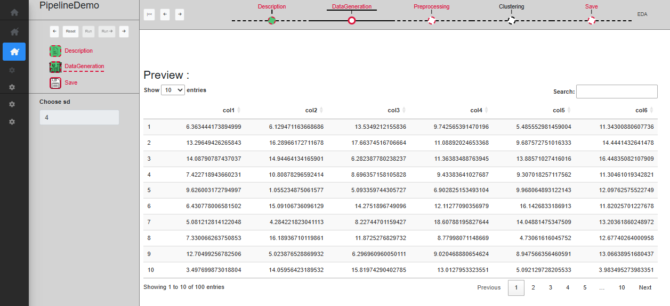670x306 pixels.
Task: Sort table by col1 arrows
Action: [x=239, y=110]
